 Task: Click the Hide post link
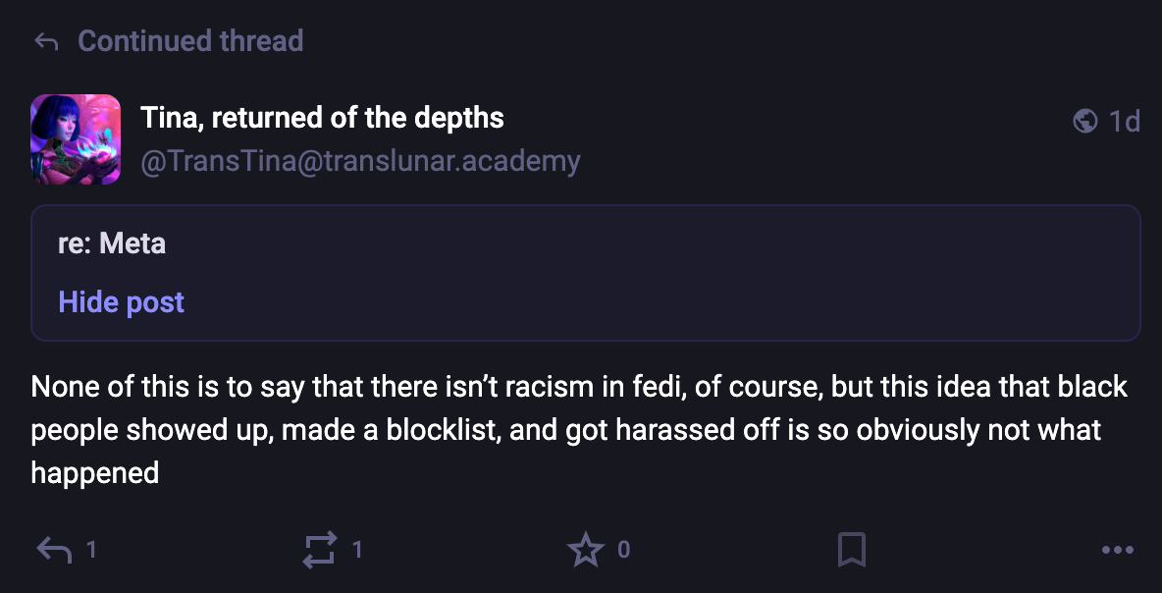point(121,301)
